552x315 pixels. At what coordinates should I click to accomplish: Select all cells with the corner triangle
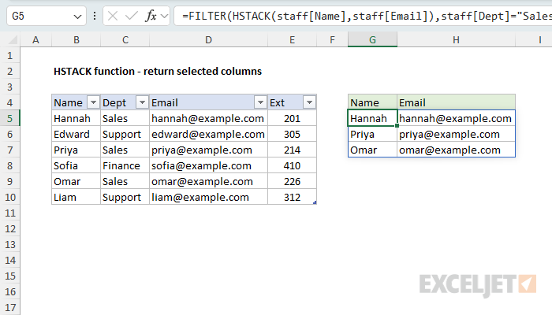[13, 39]
